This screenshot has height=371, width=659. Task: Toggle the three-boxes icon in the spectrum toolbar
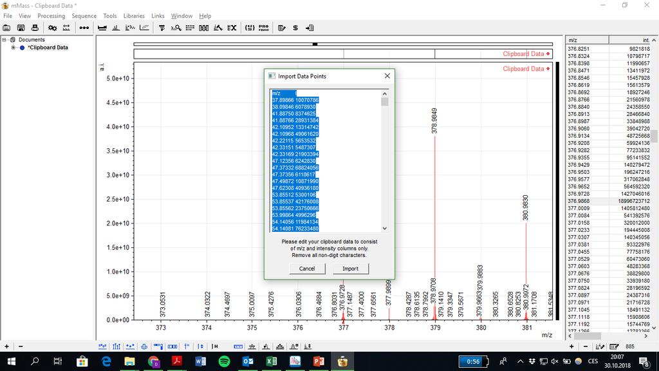pyautogui.click(x=172, y=346)
